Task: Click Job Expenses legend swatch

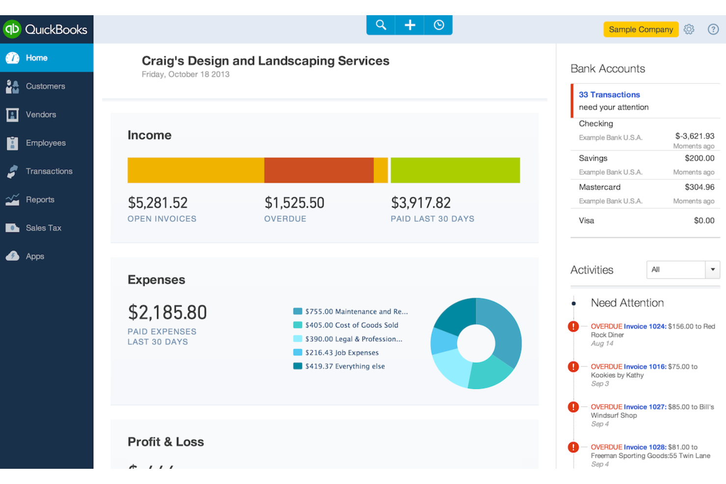Action: 298,353
